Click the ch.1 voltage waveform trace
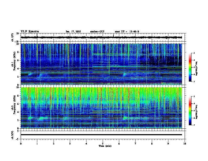Viewport: 208px width, 161px height. (x=101, y=37)
